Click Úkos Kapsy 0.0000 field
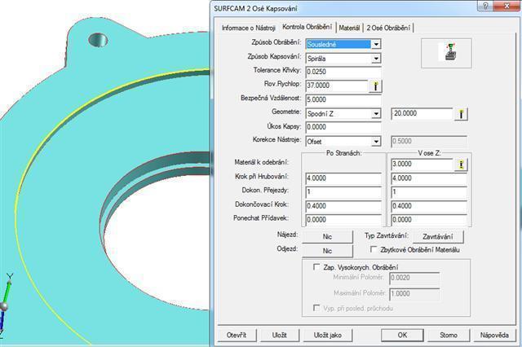 (343, 127)
